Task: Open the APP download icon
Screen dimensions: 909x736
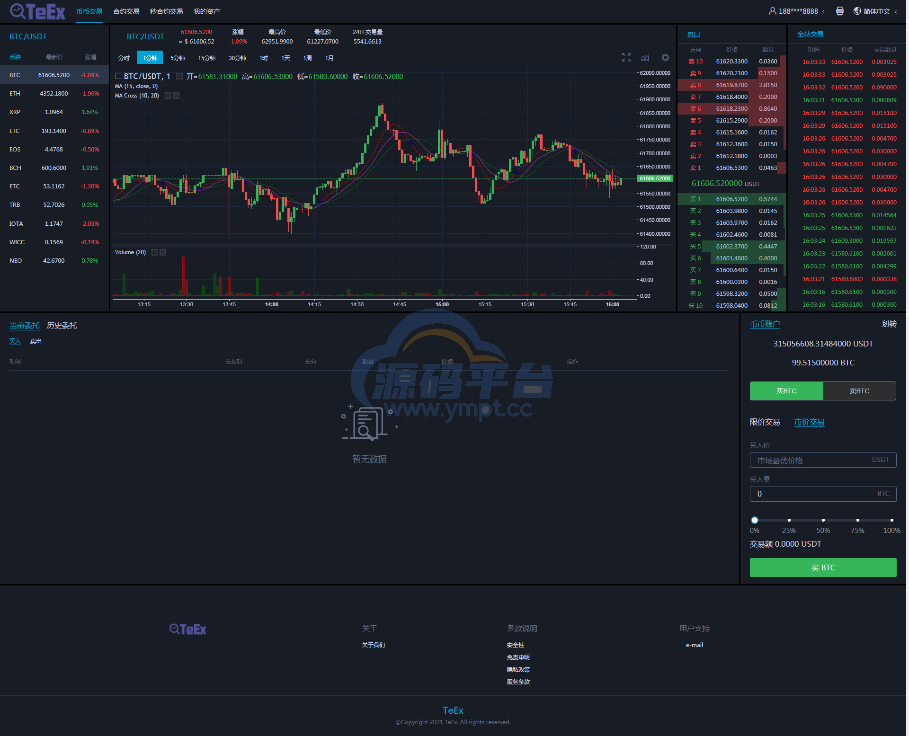Action: click(840, 11)
